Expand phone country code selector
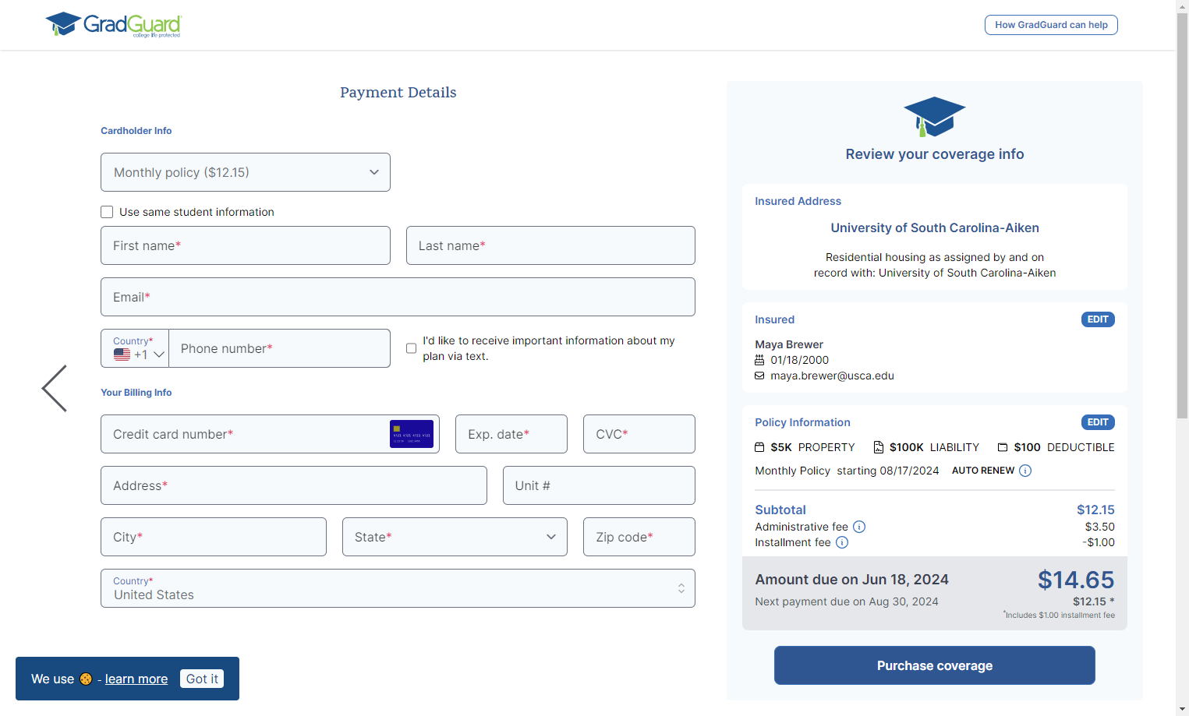 pyautogui.click(x=135, y=348)
